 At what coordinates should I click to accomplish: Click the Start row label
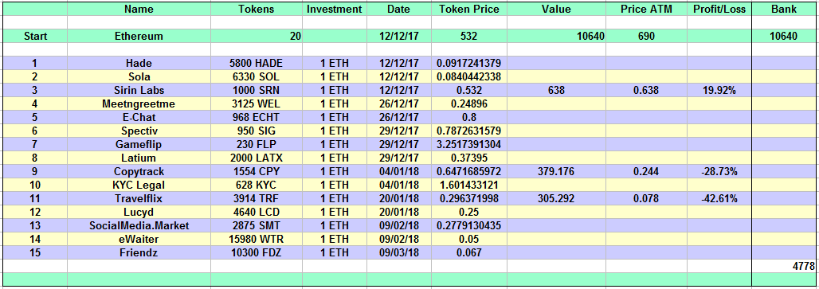point(36,36)
